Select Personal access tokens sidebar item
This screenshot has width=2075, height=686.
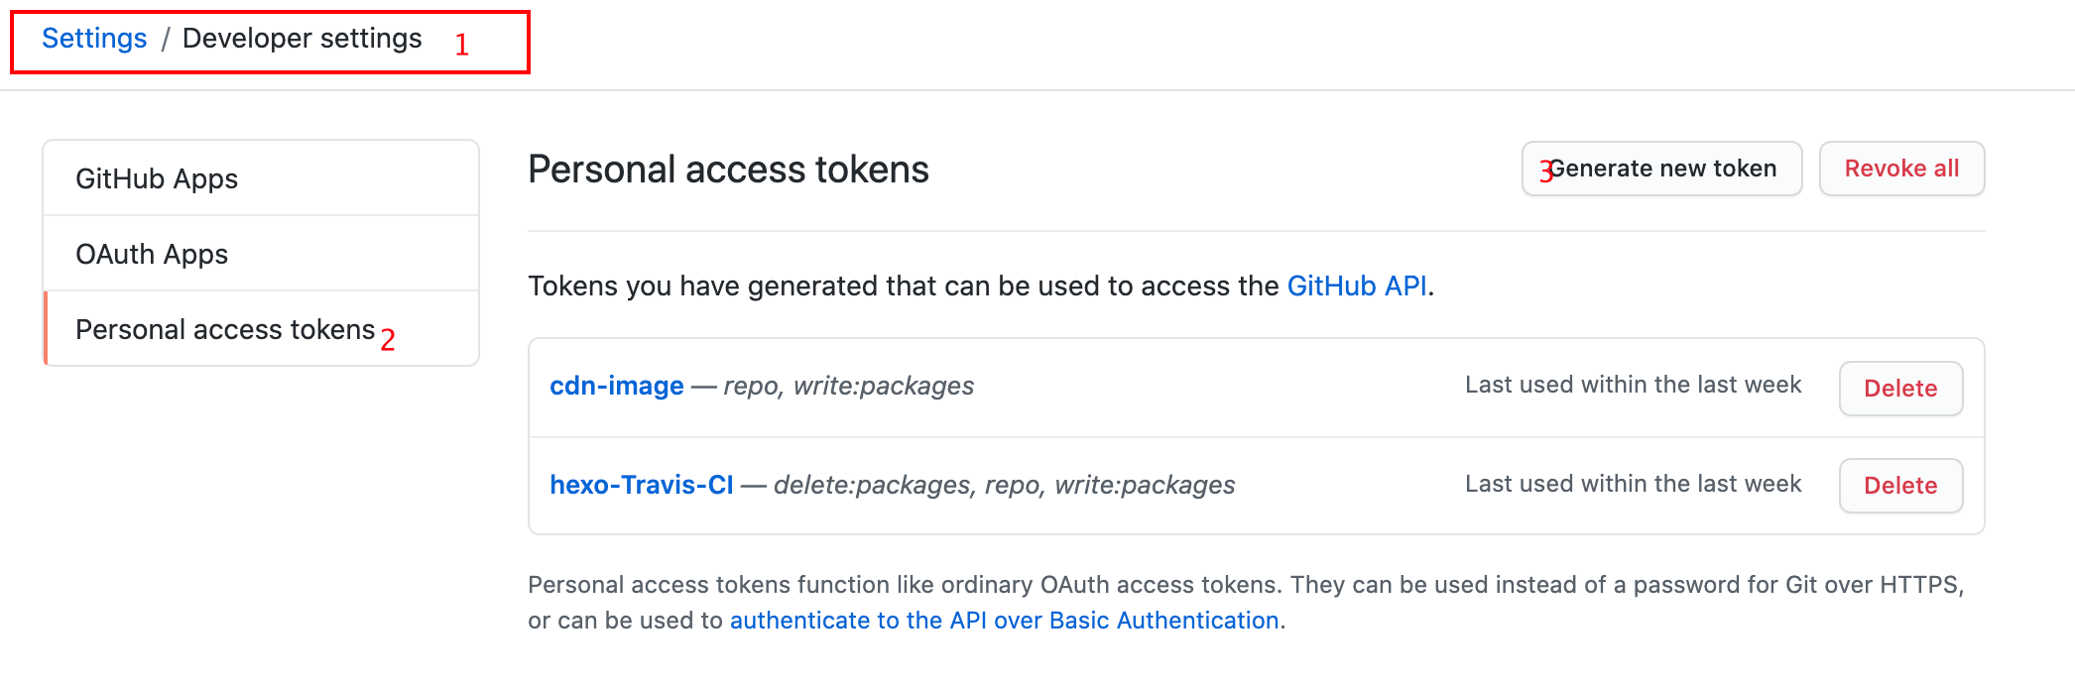click(x=262, y=329)
